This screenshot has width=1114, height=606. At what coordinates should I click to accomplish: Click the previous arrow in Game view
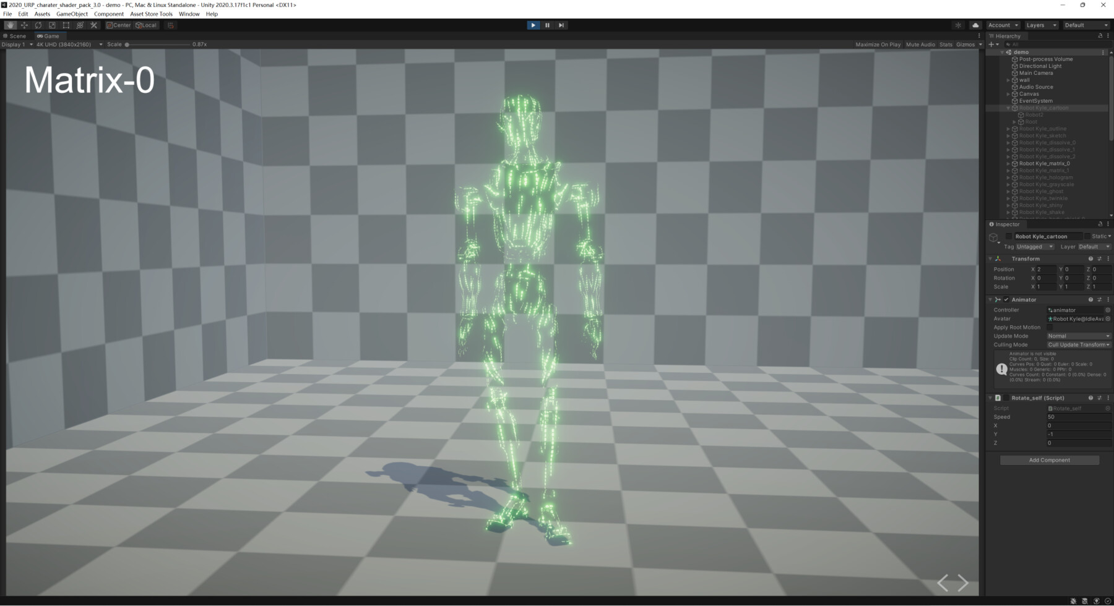pos(943,583)
